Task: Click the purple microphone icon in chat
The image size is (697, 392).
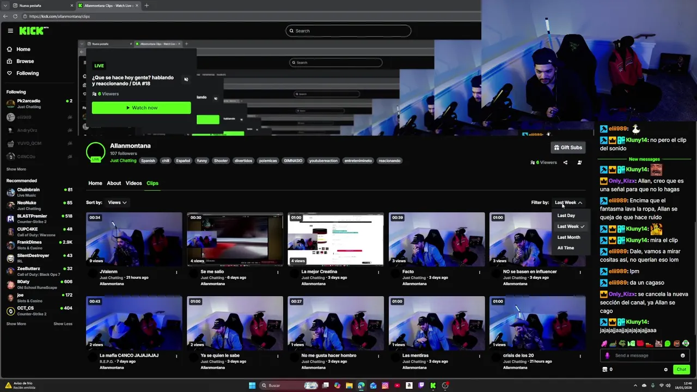Action: 607,356
